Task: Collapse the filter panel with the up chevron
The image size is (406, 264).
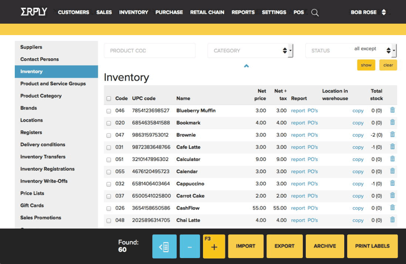Action: (246, 66)
